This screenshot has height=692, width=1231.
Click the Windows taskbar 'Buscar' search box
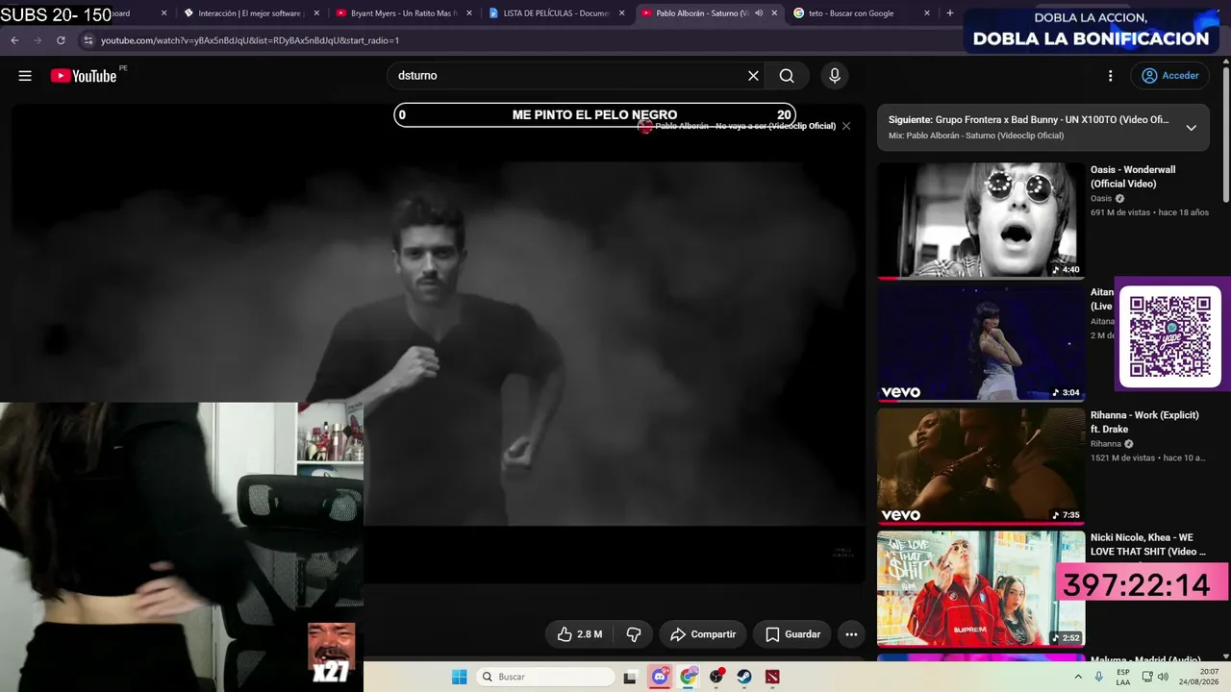click(x=545, y=677)
